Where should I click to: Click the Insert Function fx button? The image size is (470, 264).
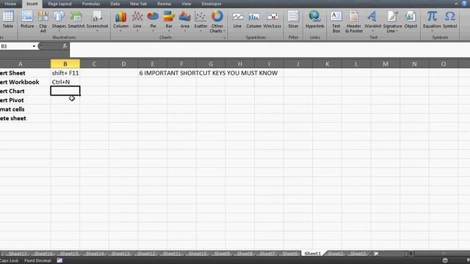[x=65, y=46]
